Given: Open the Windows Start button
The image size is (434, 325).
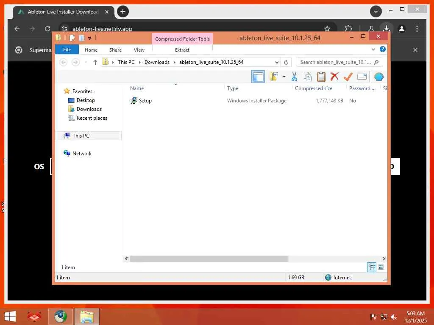Looking at the screenshot, I should click(10, 317).
